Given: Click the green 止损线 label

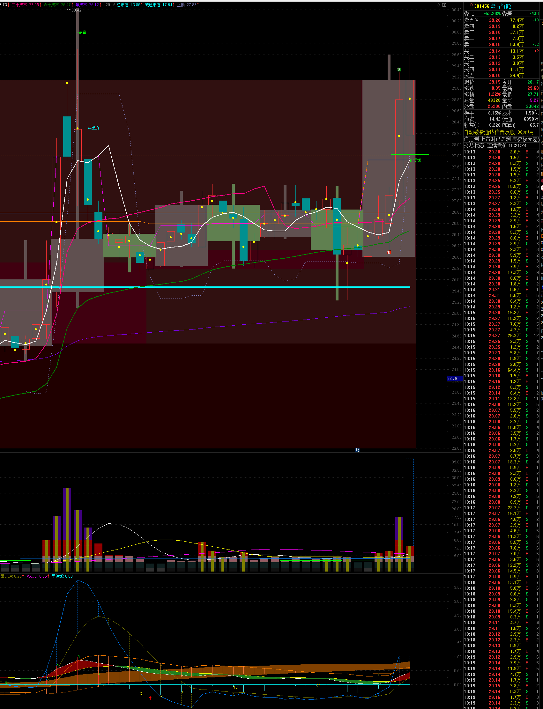Looking at the screenshot, I should pyautogui.click(x=416, y=160).
